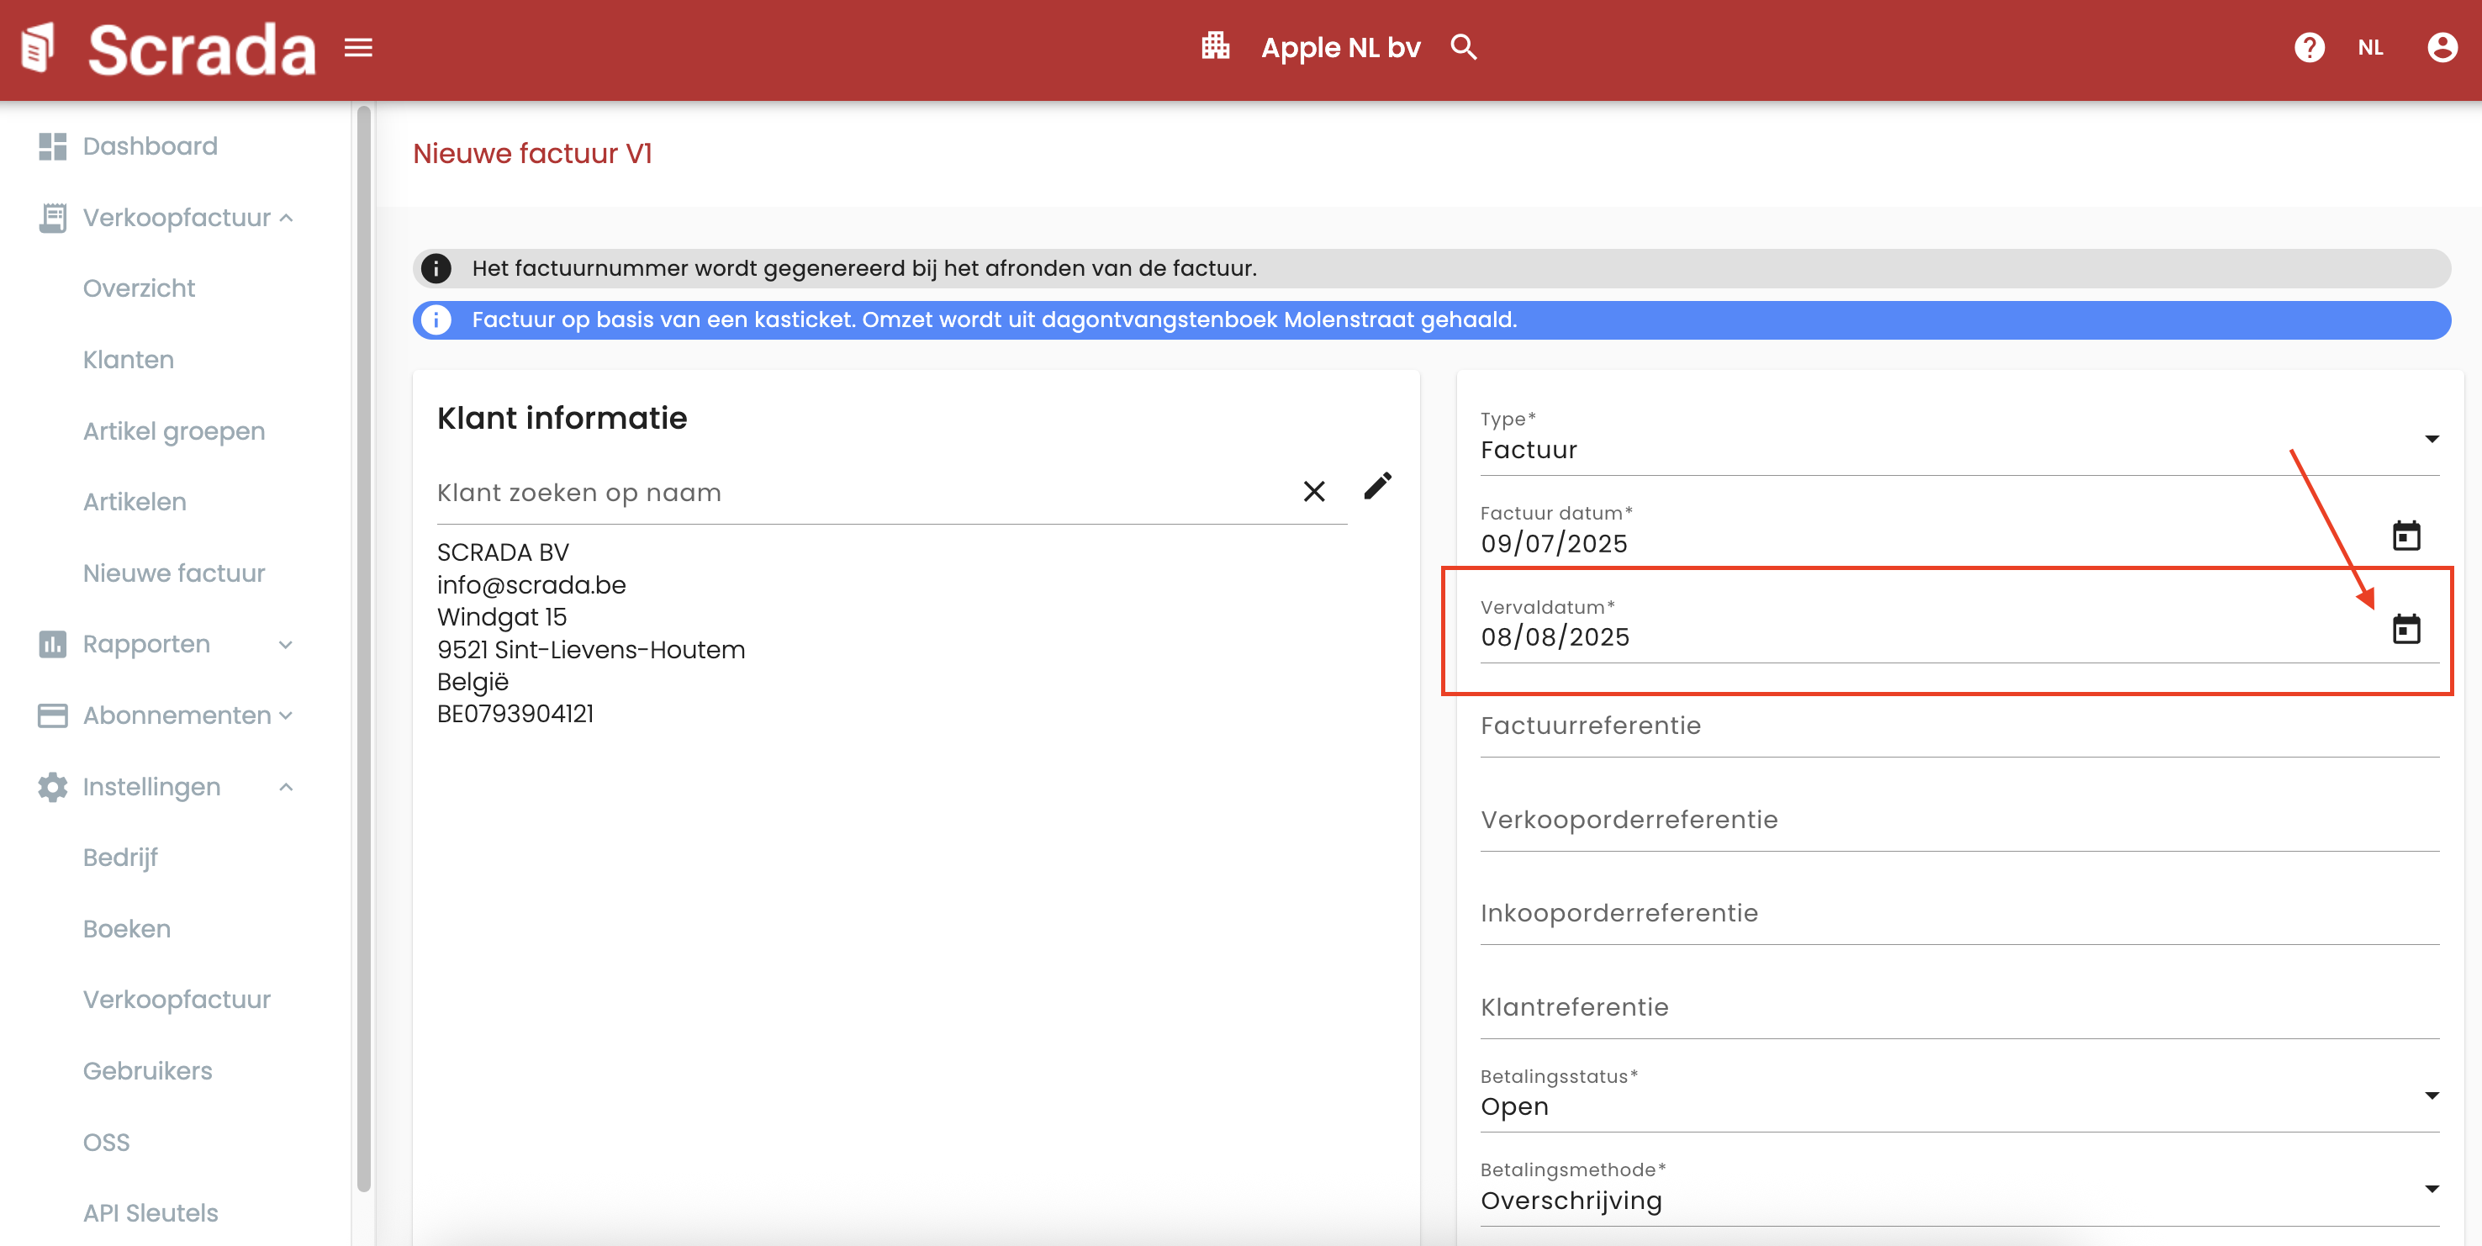Screen dimensions: 2482x1246
Task: Open Klanten in the sidebar
Action: pos(128,360)
